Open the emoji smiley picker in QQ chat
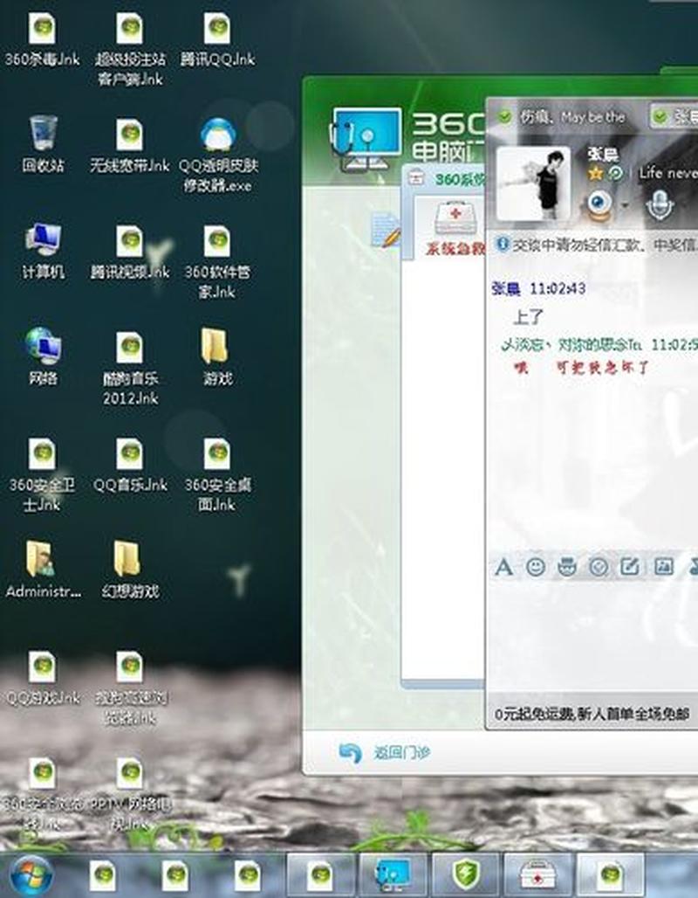Image resolution: width=698 pixels, height=898 pixels. point(536,567)
